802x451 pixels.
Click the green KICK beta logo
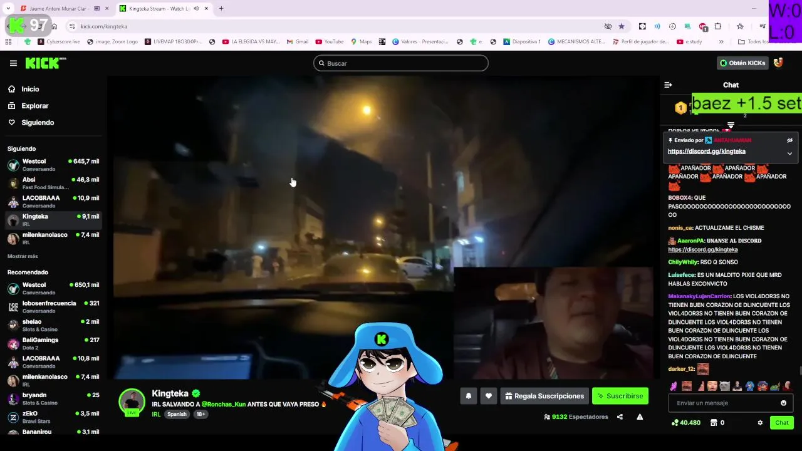[x=45, y=63]
